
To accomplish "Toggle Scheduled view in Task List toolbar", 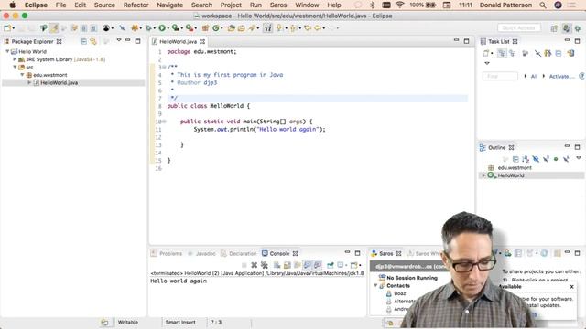I will (x=513, y=53).
